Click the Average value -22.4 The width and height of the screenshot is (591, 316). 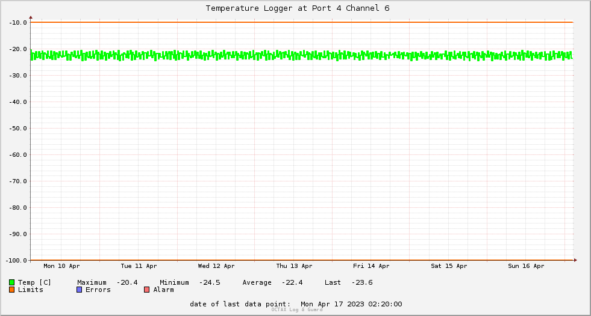coord(292,282)
